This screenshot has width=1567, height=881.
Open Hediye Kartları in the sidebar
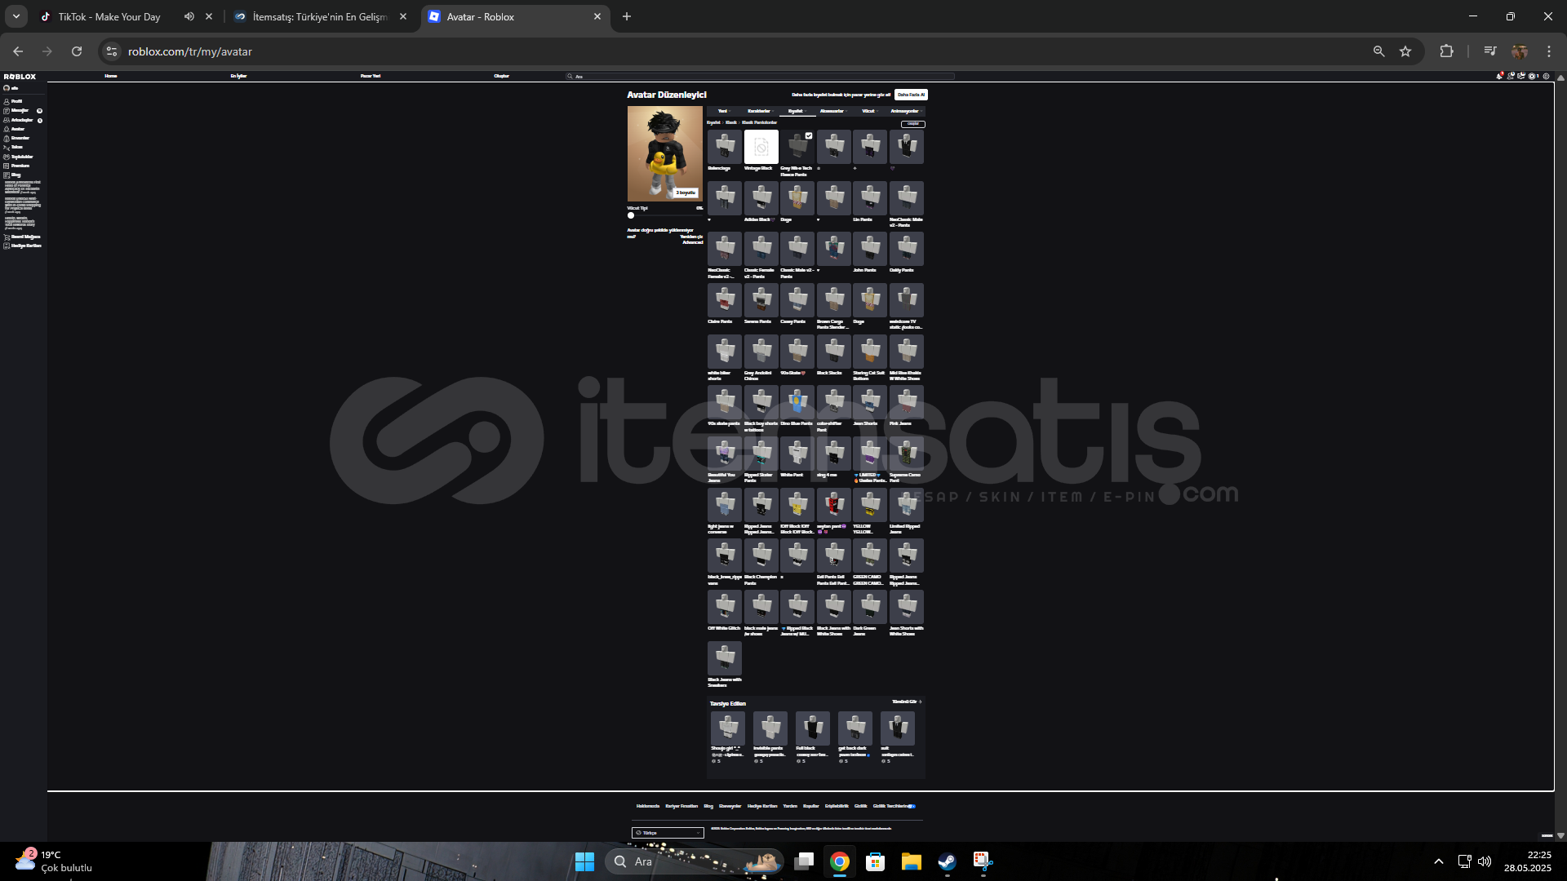point(24,246)
